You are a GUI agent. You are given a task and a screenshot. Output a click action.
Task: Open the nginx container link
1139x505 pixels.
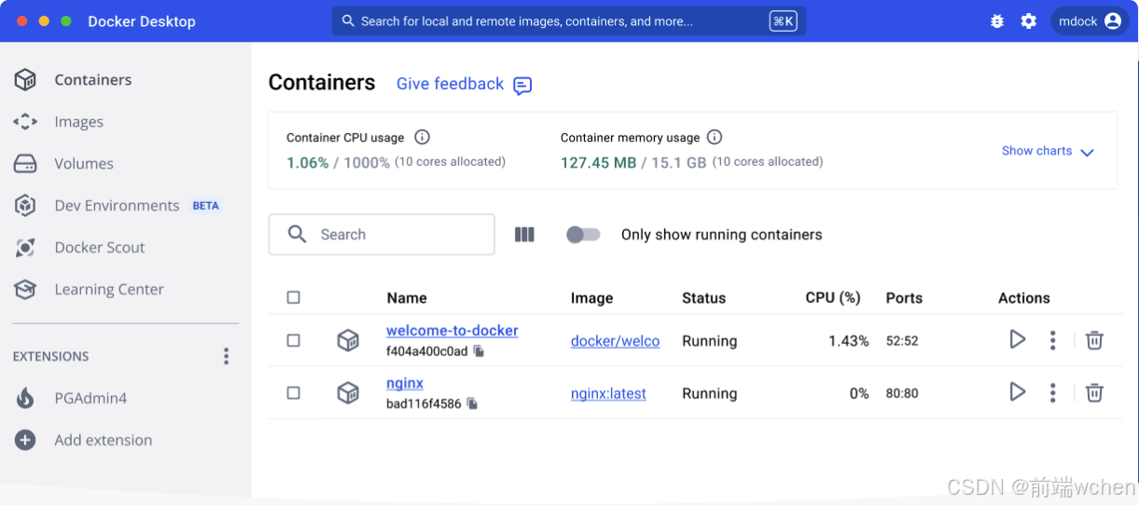click(405, 383)
